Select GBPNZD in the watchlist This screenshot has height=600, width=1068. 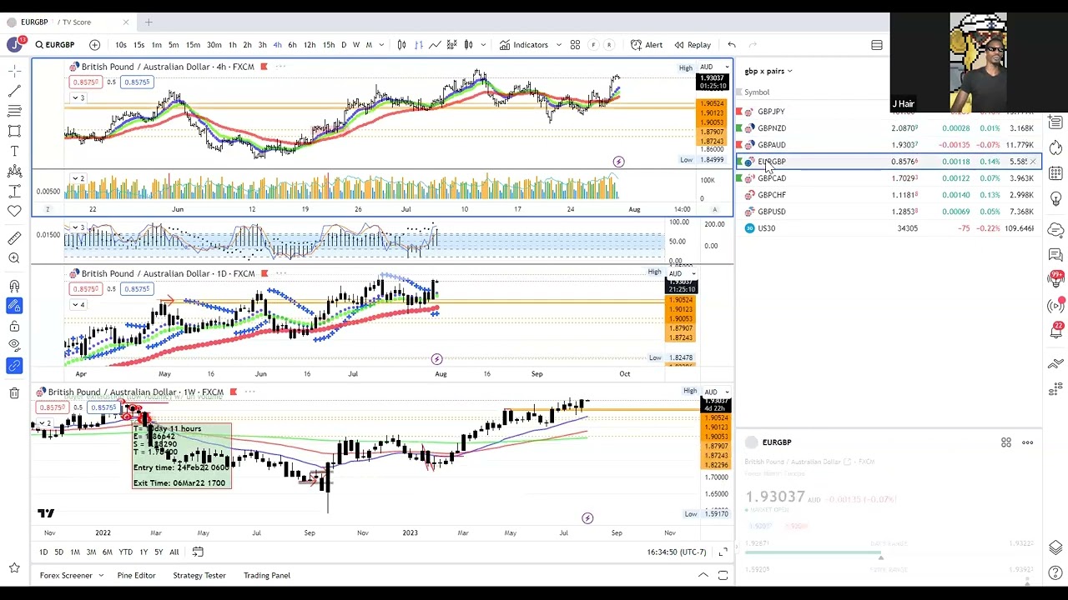pos(888,128)
